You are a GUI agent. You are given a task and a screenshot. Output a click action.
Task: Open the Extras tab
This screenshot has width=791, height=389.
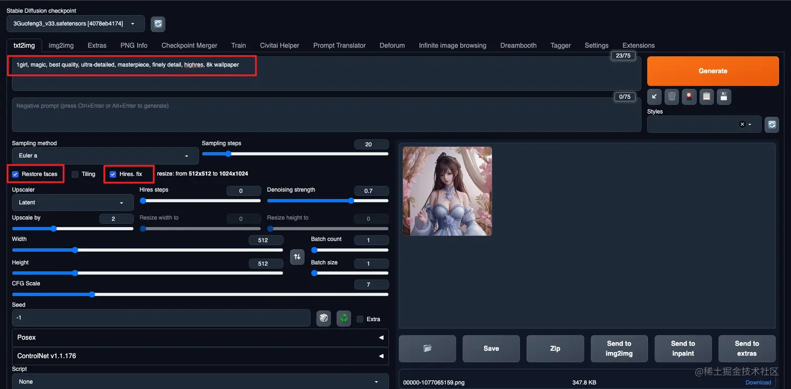coord(97,45)
